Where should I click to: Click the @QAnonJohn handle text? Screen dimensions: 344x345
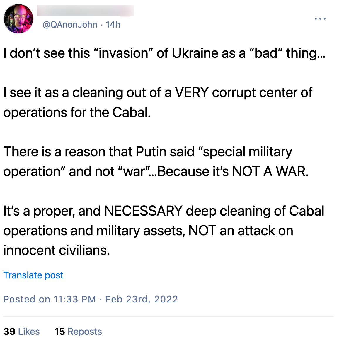(69, 25)
